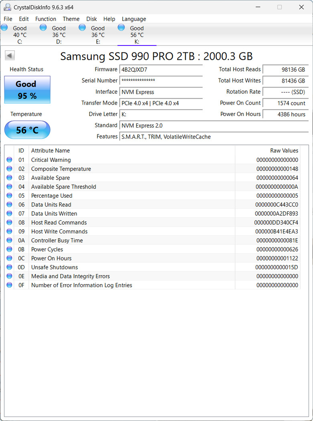
Task: Click raw value 0000000C443CC0
Action: pos(276,204)
